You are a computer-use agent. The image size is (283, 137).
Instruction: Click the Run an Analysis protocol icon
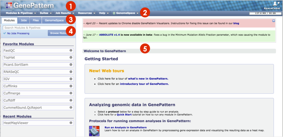click(x=94, y=131)
